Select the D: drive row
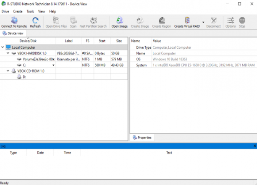Image resolution: width=257 pixels, height=185 pixels. click(x=64, y=77)
